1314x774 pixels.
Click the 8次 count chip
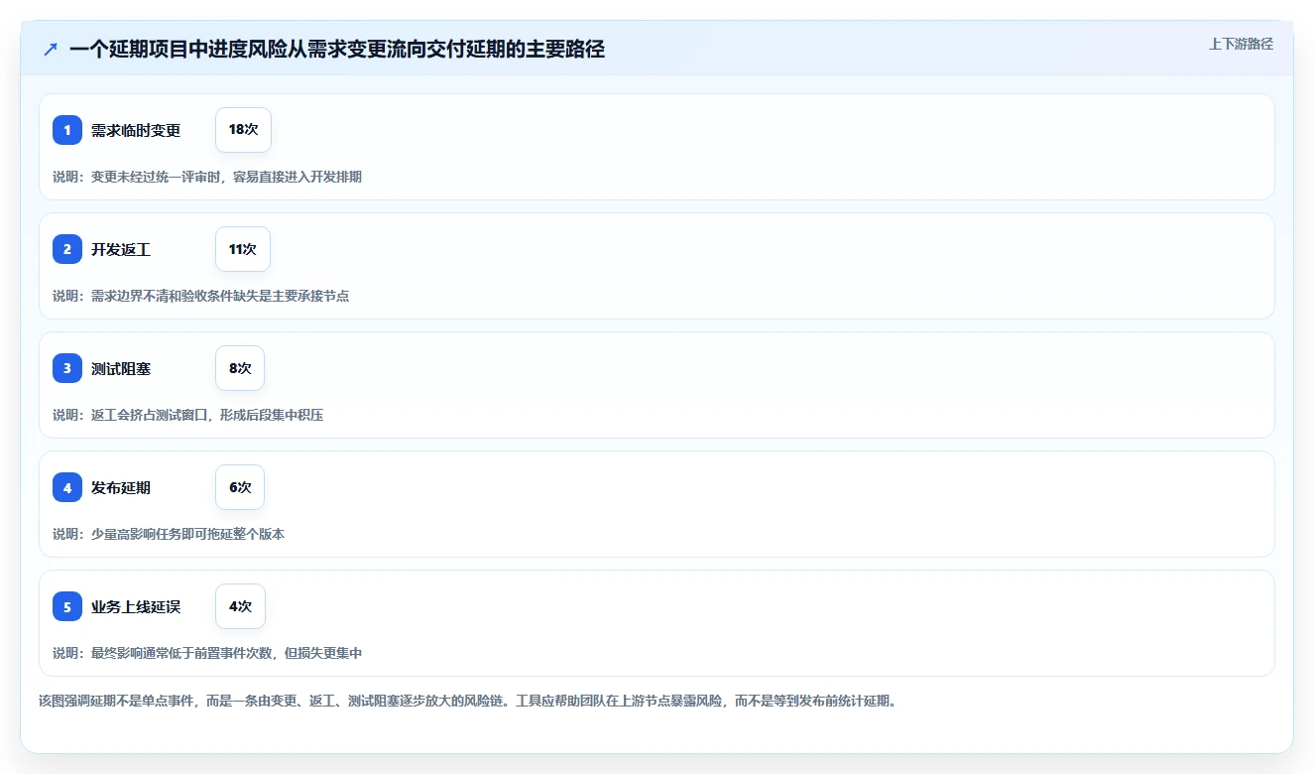click(240, 368)
